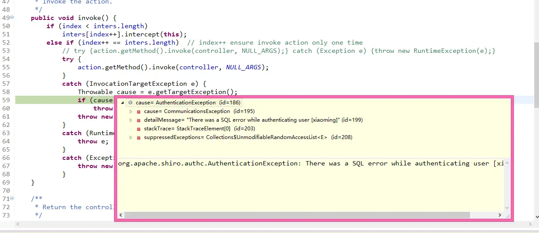Click the line 53 commented-out try statement
Image resolution: width=539 pixels, height=233 pixels.
click(x=279, y=51)
